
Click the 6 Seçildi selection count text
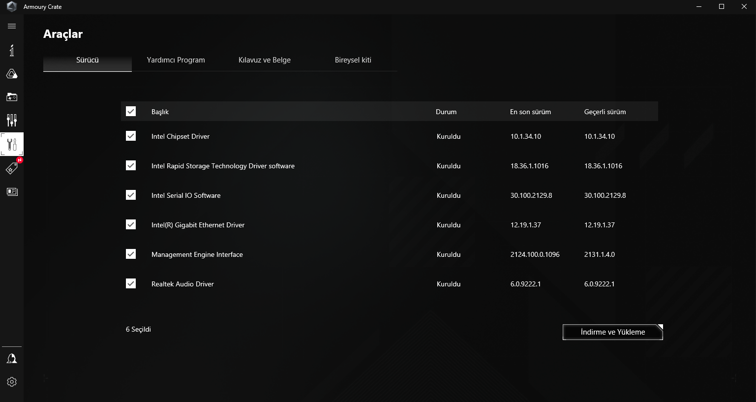tap(138, 329)
